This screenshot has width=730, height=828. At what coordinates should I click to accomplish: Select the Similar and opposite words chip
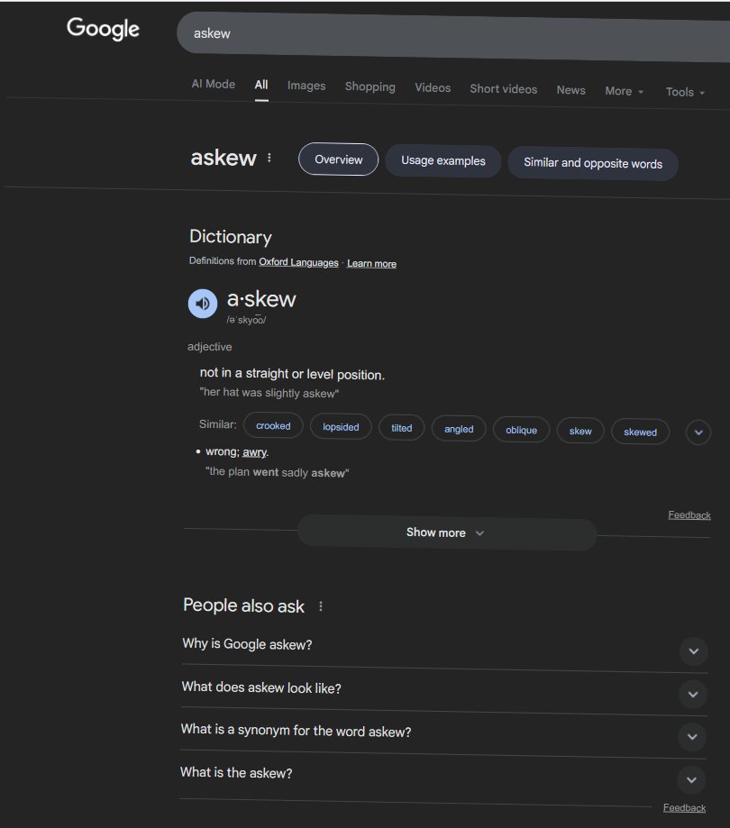[x=593, y=164]
